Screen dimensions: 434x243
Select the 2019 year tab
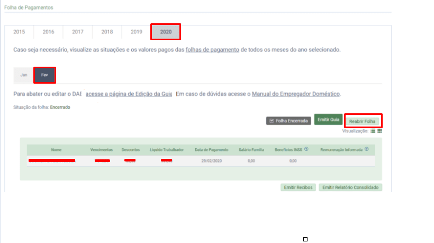pyautogui.click(x=137, y=32)
